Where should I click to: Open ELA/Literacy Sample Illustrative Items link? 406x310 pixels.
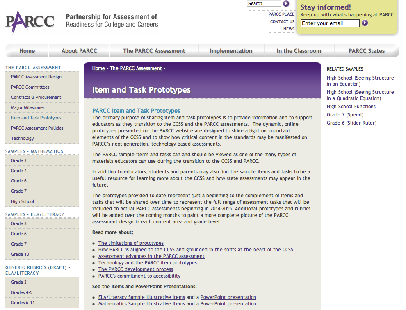pos(141,297)
